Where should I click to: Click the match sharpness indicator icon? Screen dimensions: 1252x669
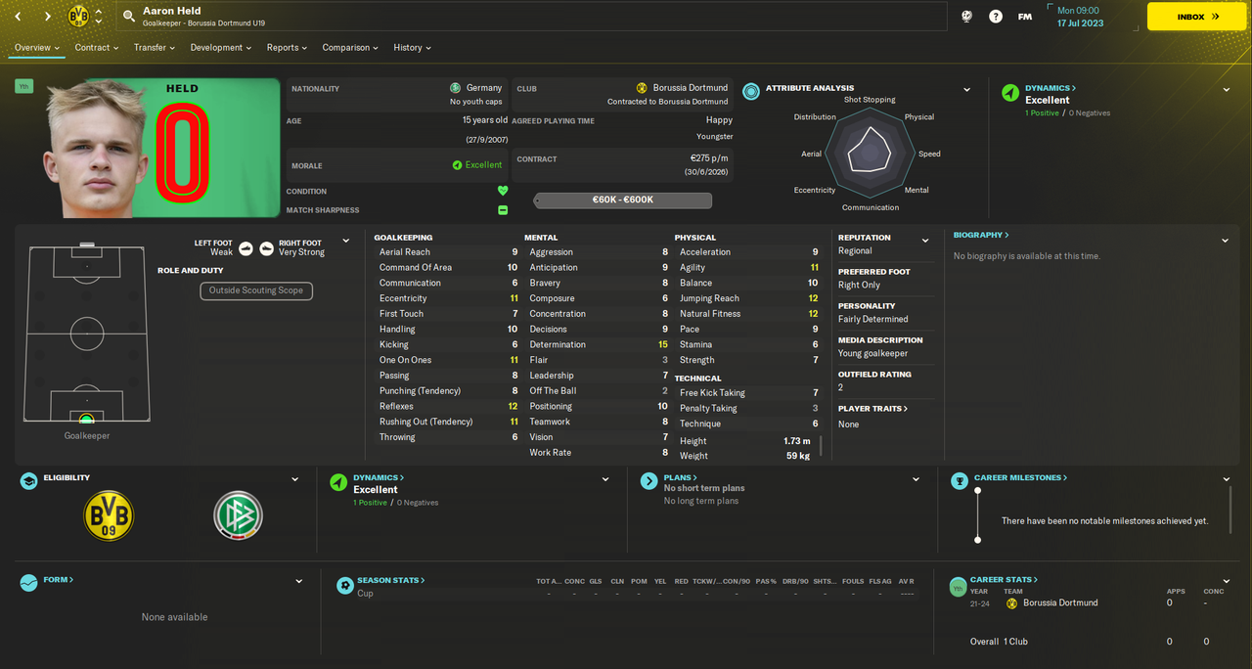tap(503, 209)
